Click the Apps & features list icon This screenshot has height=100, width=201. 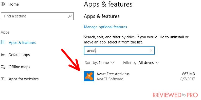coord(3,42)
